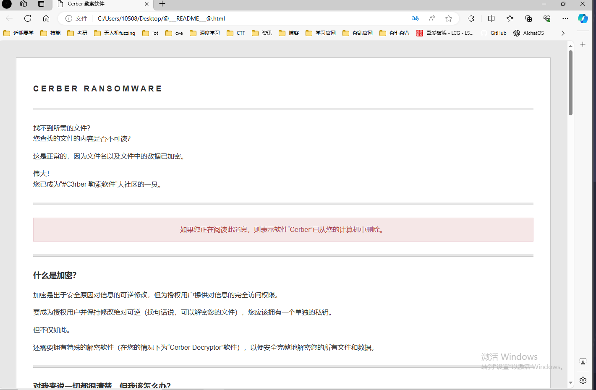Open Settings and more ellipsis menu
This screenshot has height=390, width=596.
coord(565,18)
